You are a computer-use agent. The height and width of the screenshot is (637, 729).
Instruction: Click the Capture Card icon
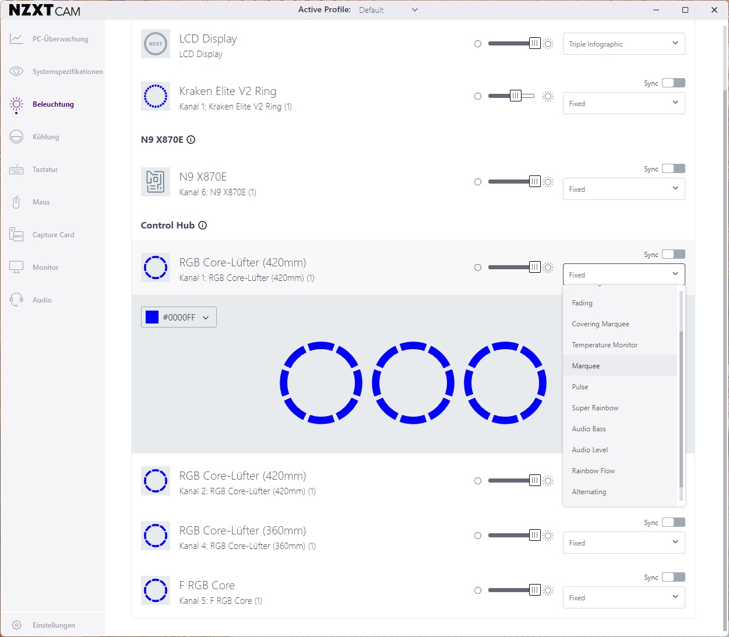pyautogui.click(x=16, y=235)
